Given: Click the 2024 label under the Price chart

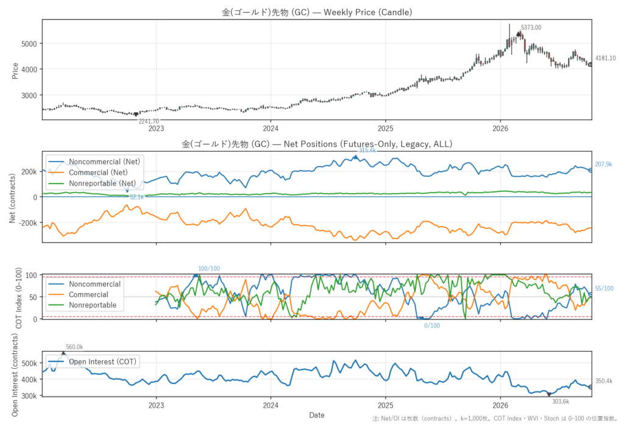Looking at the screenshot, I should (x=271, y=128).
